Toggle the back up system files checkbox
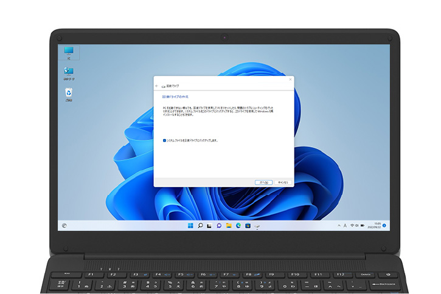The height and width of the screenshot is (294, 441). pyautogui.click(x=164, y=140)
